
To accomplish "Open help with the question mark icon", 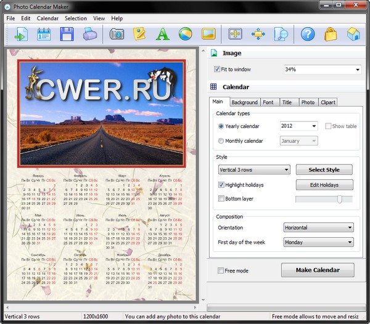I will (308, 34).
